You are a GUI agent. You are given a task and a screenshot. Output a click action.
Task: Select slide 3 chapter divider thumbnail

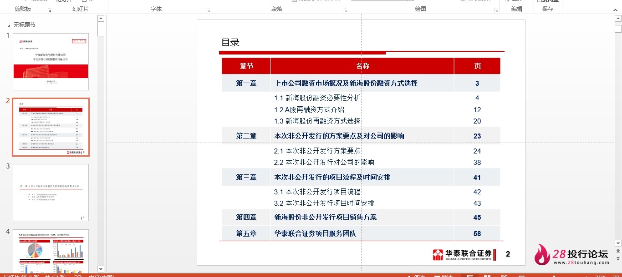[51, 193]
